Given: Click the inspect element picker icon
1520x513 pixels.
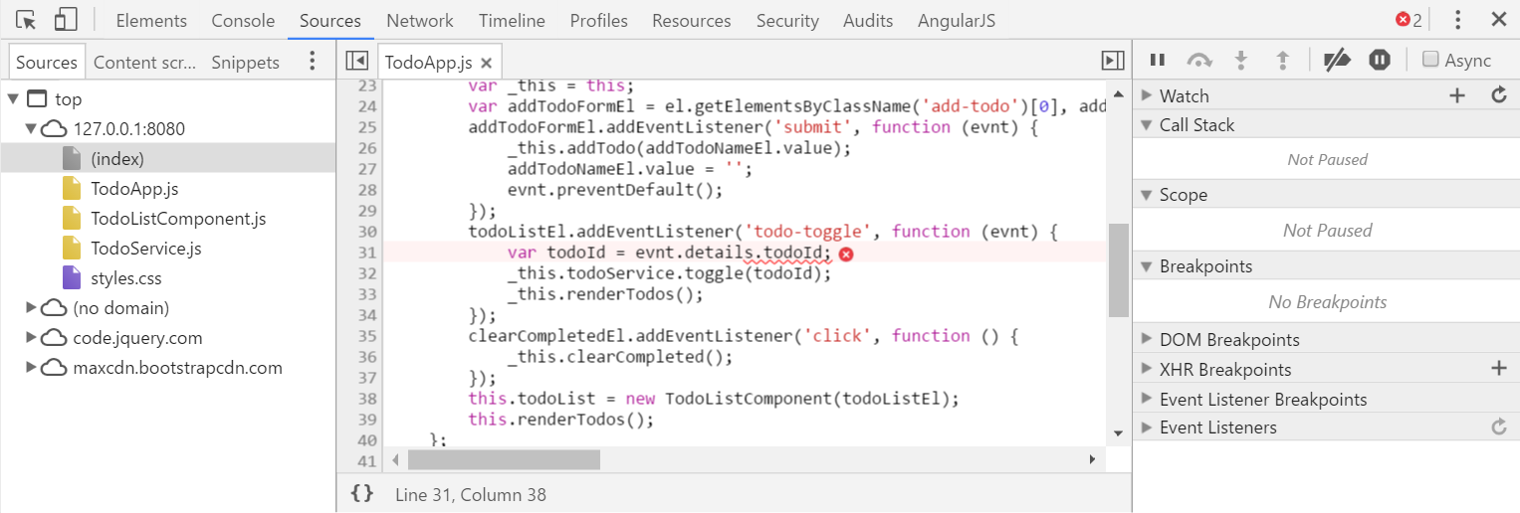Looking at the screenshot, I should [x=27, y=20].
